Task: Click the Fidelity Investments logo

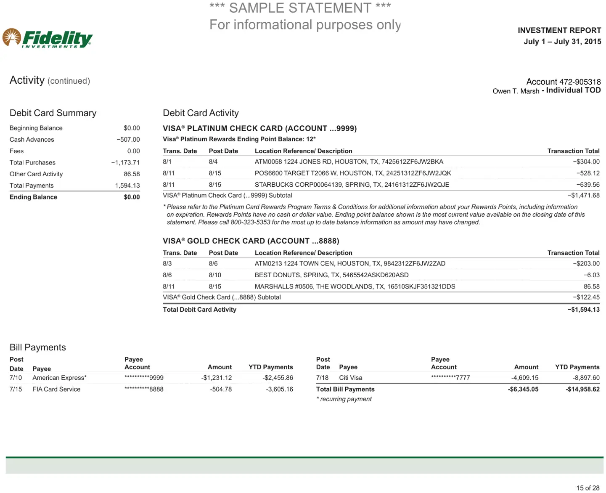Action: click(x=48, y=39)
